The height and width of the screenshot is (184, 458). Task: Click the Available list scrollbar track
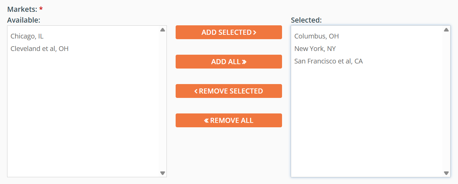click(162, 101)
